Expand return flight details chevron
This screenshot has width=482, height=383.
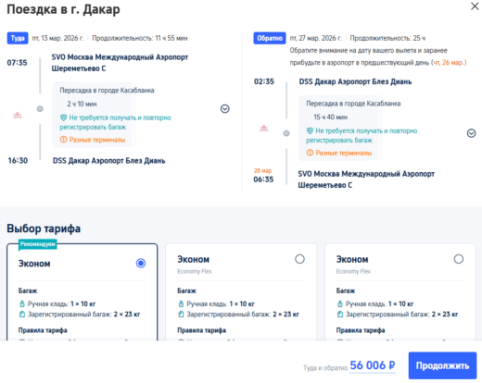point(471,133)
